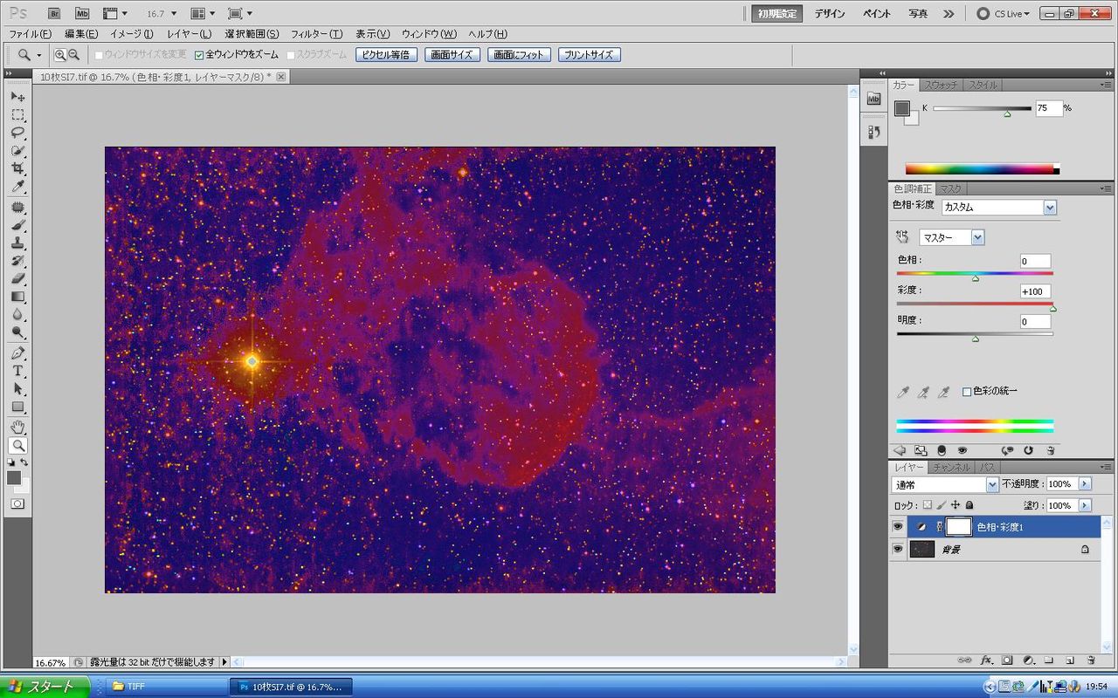This screenshot has height=698, width=1118.
Task: Select the Crop tool
Action: (17, 168)
